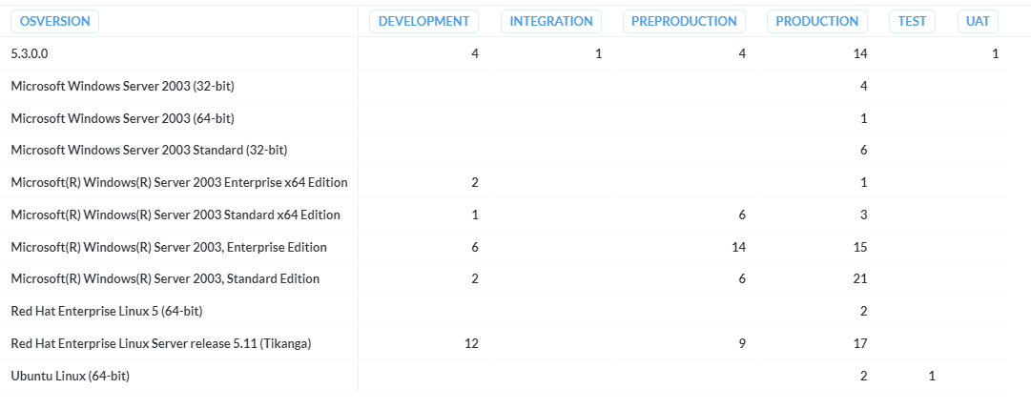This screenshot has width=1031, height=409.
Task: Click Red Hat Enterprise Linux 5 (64-bit)
Action: (107, 311)
